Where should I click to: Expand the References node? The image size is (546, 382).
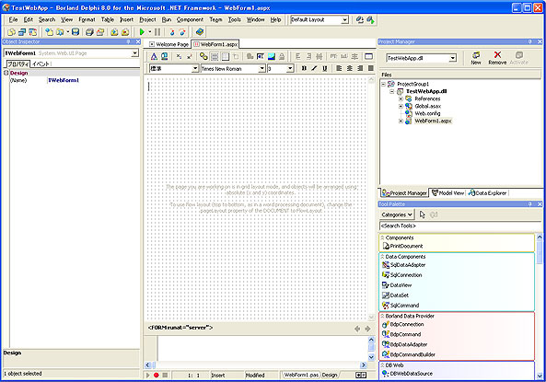point(401,98)
